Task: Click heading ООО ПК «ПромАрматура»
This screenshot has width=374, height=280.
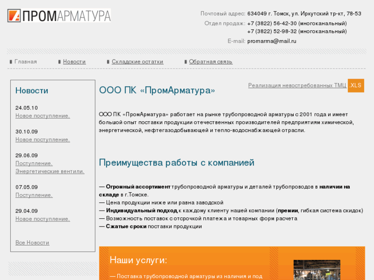Action: (157, 90)
